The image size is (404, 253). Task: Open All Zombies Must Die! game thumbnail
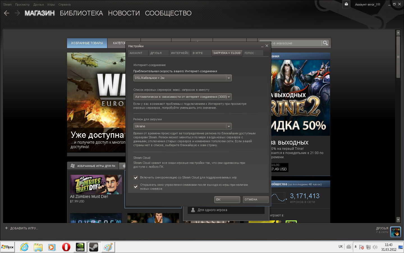click(96, 184)
